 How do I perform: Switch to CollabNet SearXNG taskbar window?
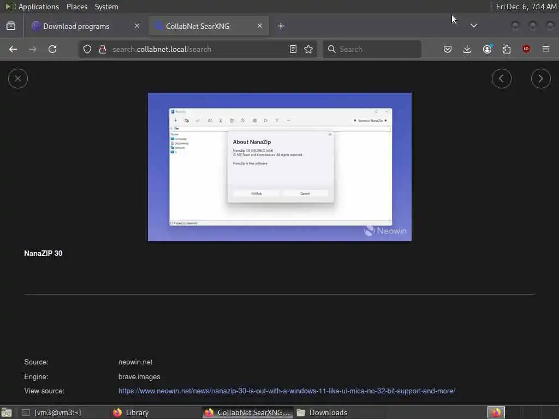[x=248, y=412]
